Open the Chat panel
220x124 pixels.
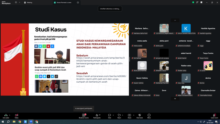point(109,116)
